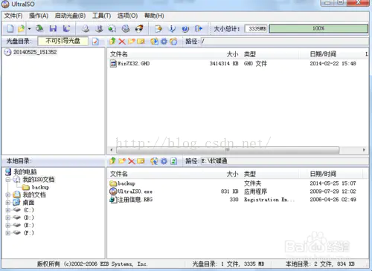Click the New blank-page icon in main toolbar

tap(10, 29)
